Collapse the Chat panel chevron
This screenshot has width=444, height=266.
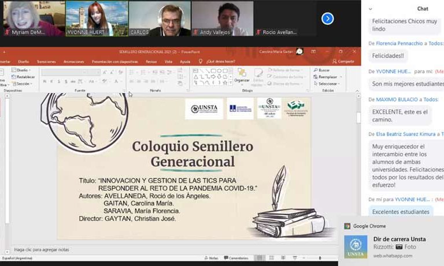coord(370,9)
